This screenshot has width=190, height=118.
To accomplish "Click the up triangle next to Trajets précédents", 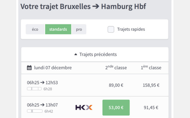I will tap(76, 54).
